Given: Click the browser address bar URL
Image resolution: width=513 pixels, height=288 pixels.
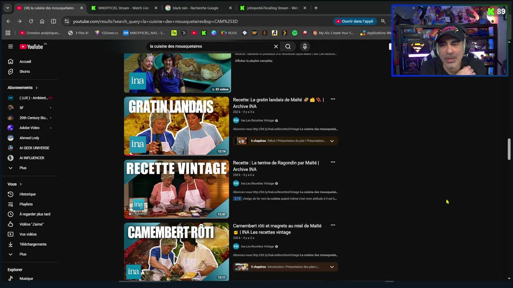Looking at the screenshot, I should [155, 21].
